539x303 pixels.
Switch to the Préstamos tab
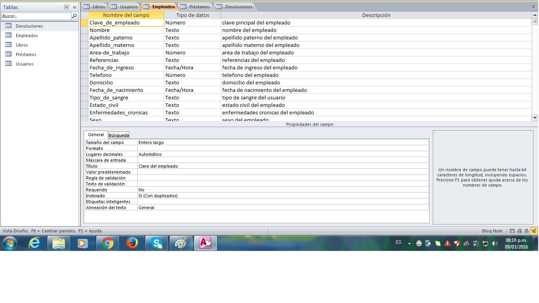coord(195,7)
